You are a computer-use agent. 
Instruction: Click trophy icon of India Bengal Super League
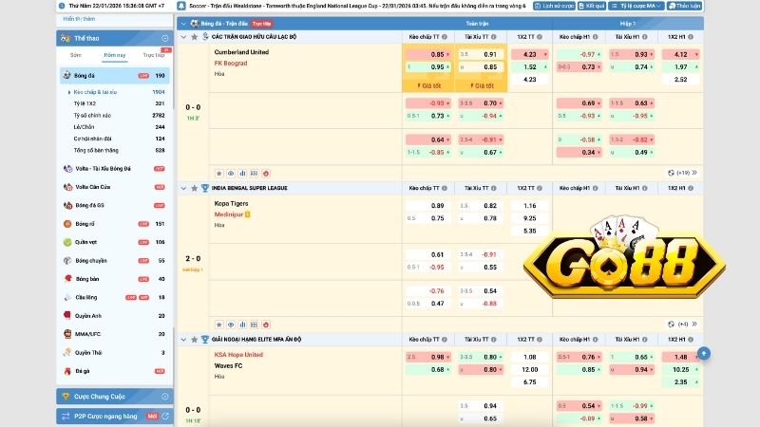point(205,188)
